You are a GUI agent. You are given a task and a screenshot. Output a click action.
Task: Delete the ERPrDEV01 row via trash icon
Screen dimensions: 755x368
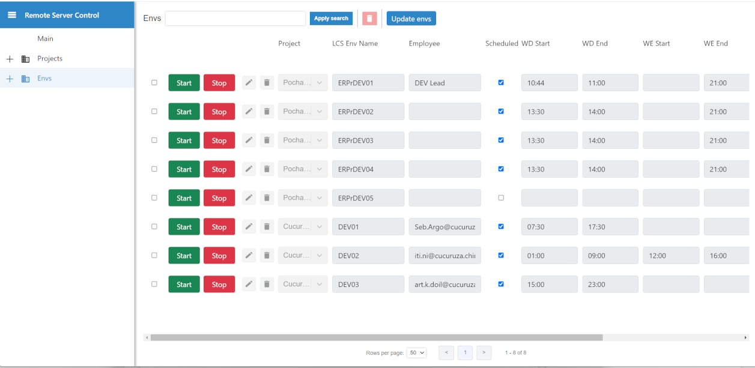click(x=267, y=83)
